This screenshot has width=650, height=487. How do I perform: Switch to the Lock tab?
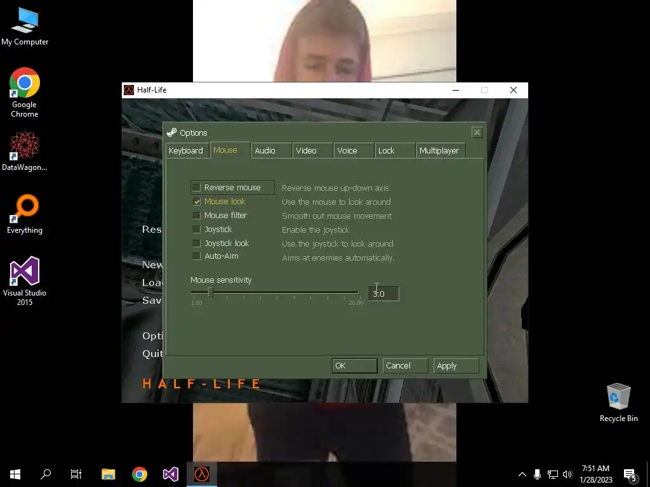(x=395, y=151)
